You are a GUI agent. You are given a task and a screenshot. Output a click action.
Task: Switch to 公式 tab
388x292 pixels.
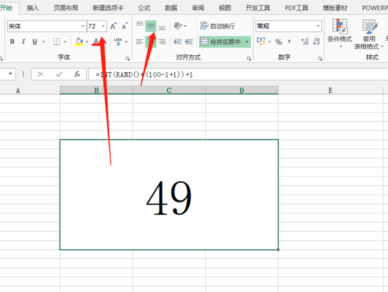(x=144, y=8)
